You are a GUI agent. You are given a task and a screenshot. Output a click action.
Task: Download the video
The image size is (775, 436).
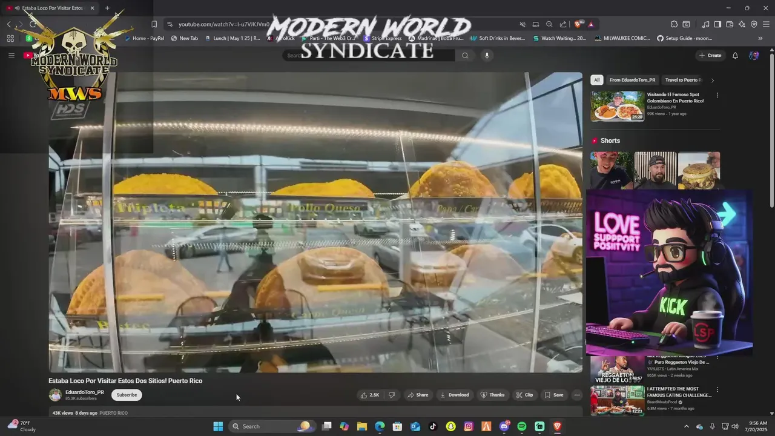454,395
